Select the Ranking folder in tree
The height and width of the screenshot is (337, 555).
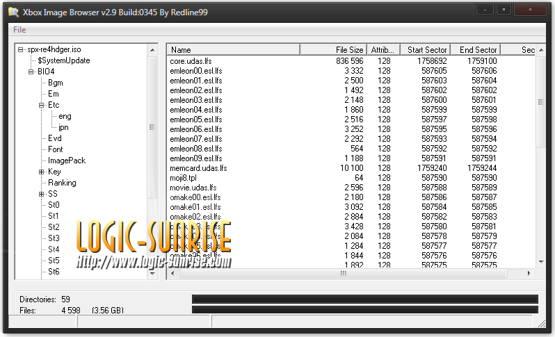click(63, 183)
